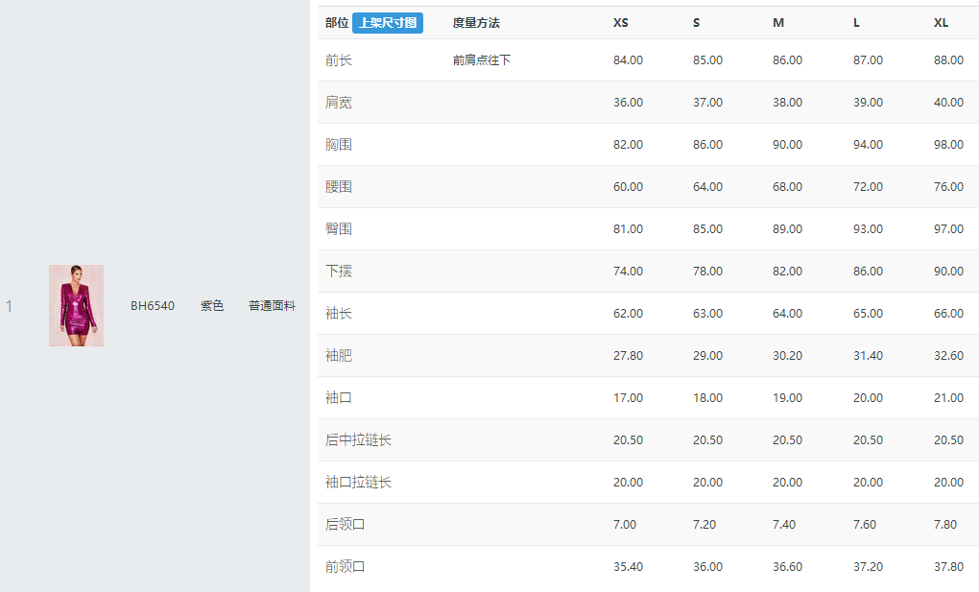Click 前长 XL value 88.00
The image size is (979, 592).
[948, 60]
